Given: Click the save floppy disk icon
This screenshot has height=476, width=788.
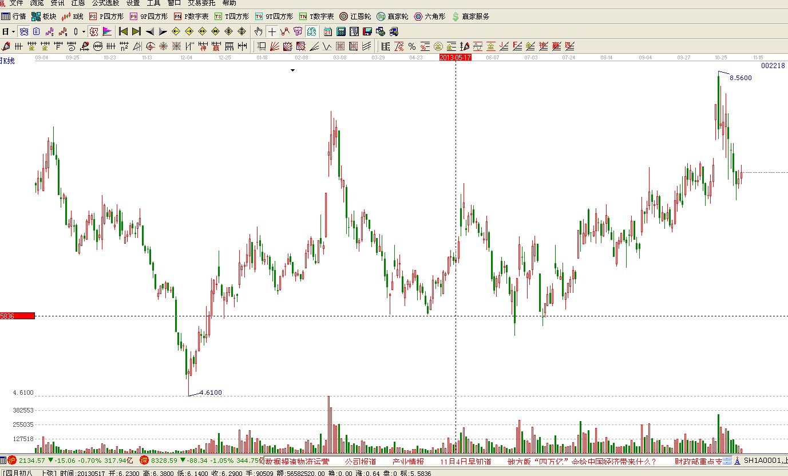Looking at the screenshot, I should pos(367,31).
